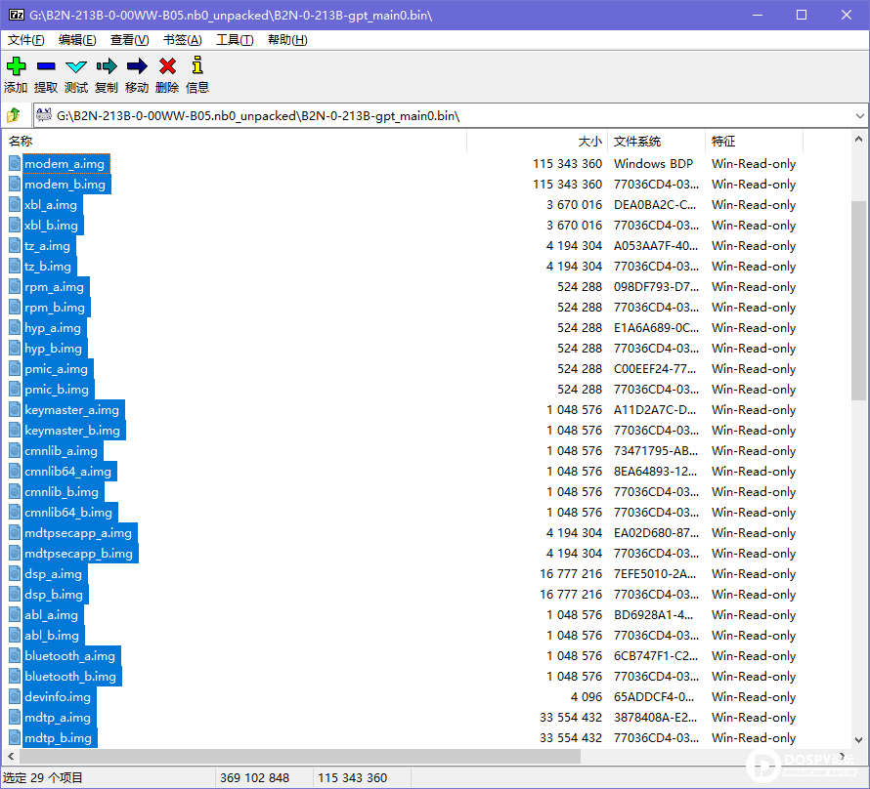This screenshot has width=870, height=789.
Task: Click the drive icon inside the address bar
Action: coord(44,115)
